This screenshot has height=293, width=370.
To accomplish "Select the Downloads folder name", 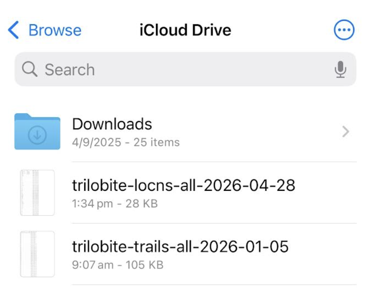I will coord(112,124).
